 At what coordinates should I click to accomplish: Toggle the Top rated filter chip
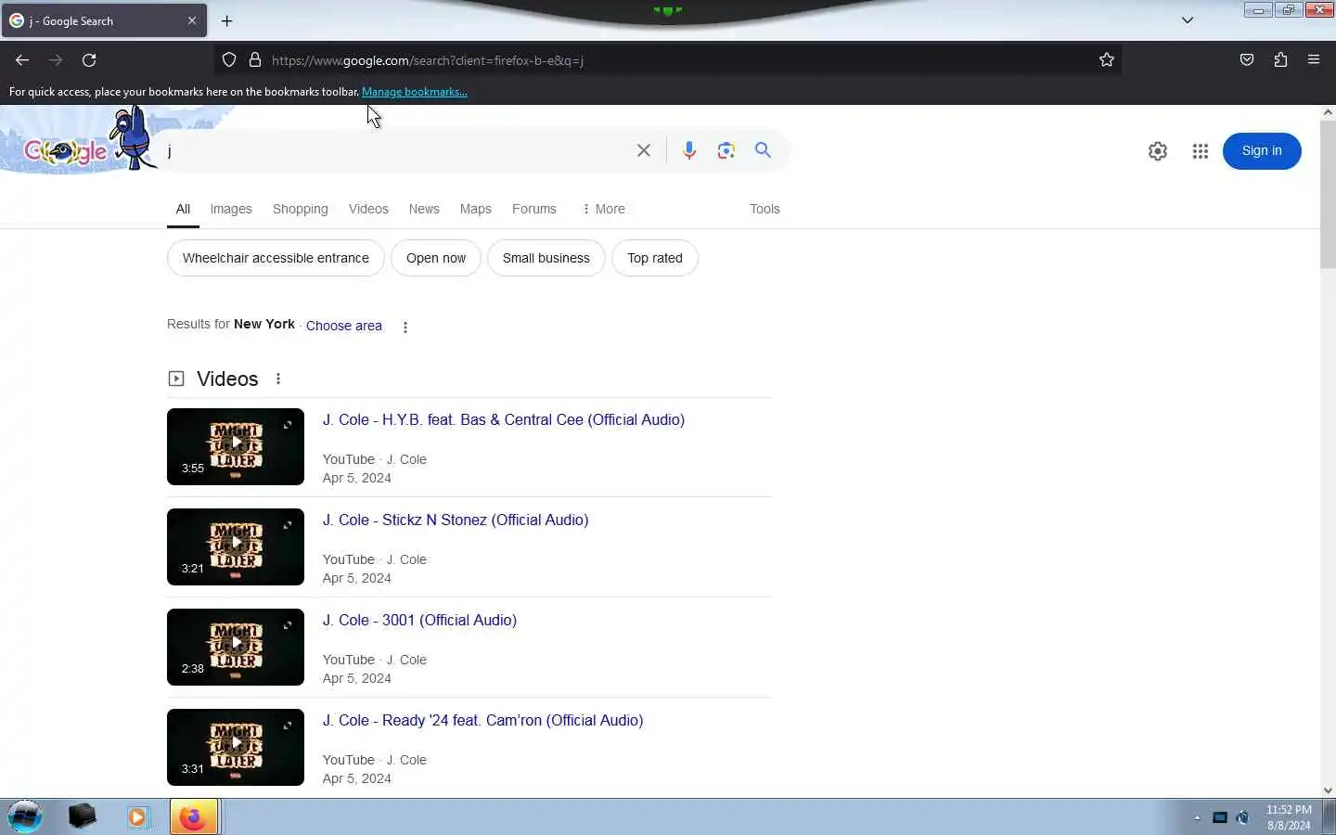[655, 258]
